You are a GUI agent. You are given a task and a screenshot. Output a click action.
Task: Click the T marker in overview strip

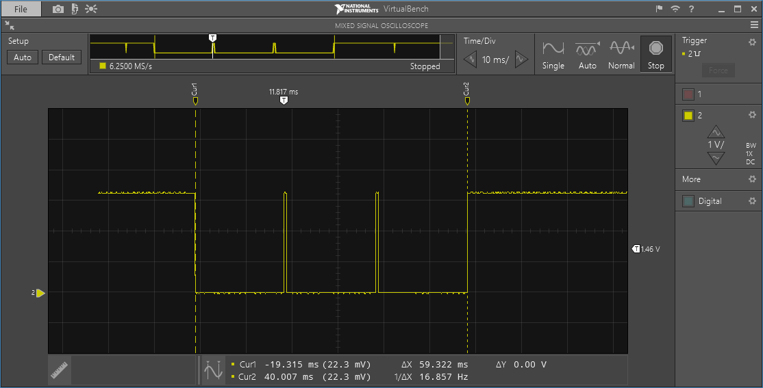pos(212,38)
